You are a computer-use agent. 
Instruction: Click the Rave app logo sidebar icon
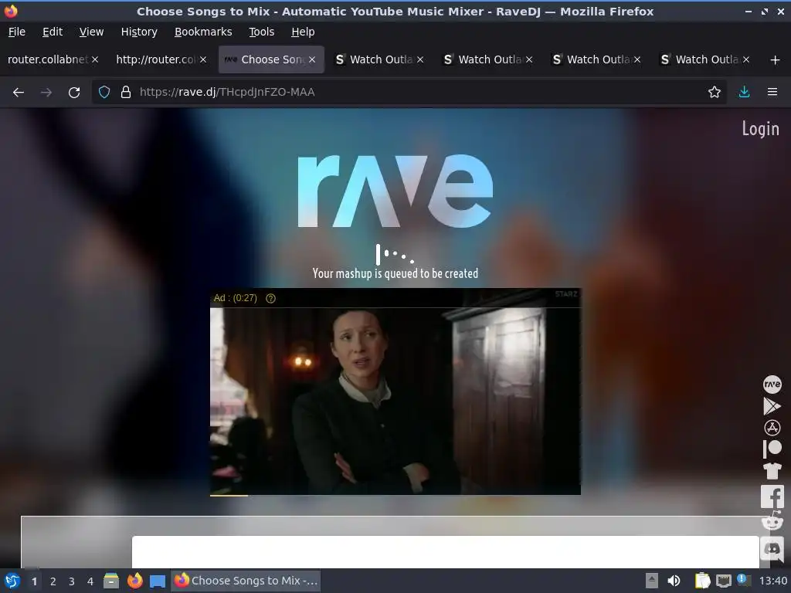(772, 385)
